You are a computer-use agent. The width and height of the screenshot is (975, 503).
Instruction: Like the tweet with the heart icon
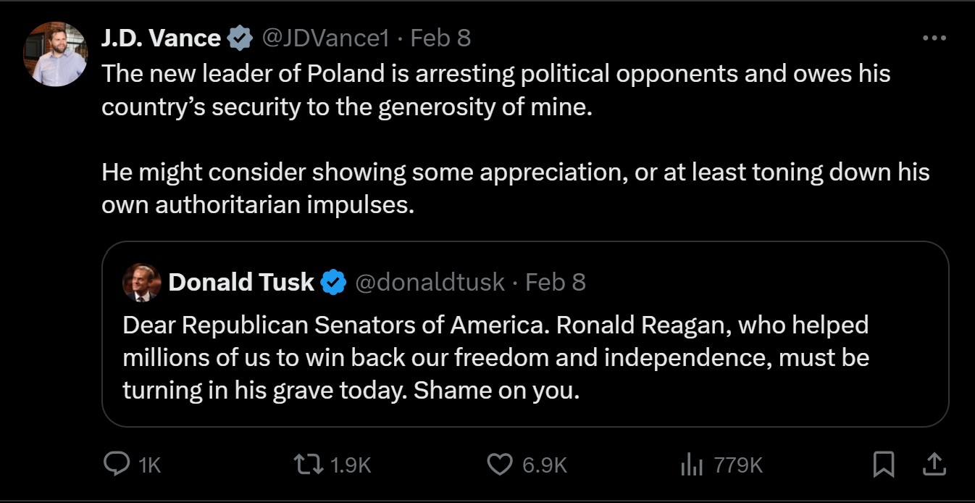499,464
